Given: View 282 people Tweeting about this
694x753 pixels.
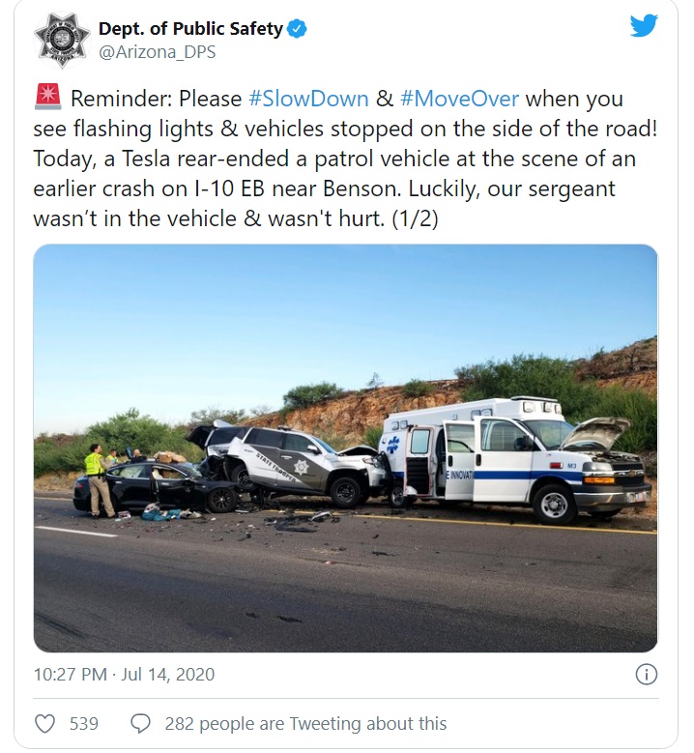Looking at the screenshot, I should pos(305,723).
